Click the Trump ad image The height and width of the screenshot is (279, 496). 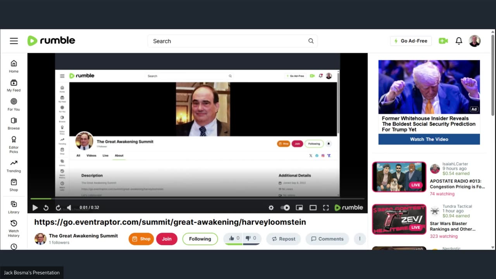click(x=429, y=87)
